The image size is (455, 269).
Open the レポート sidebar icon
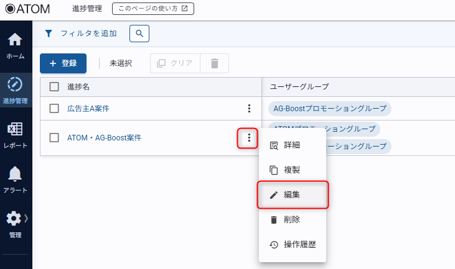pos(16,134)
